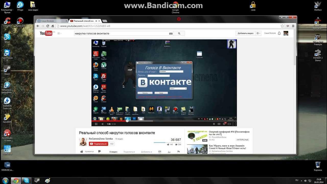Viewport: 327px width, 184px height.
Task: Dislike the video with thumbs down
Action: (x=99, y=152)
